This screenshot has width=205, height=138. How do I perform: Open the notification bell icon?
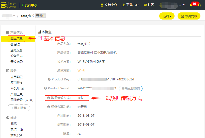pyautogui.click(x=191, y=5)
